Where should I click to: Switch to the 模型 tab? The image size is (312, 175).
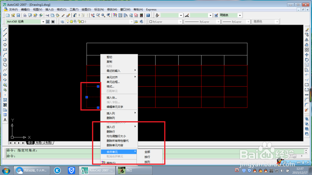pyautogui.click(x=30, y=143)
